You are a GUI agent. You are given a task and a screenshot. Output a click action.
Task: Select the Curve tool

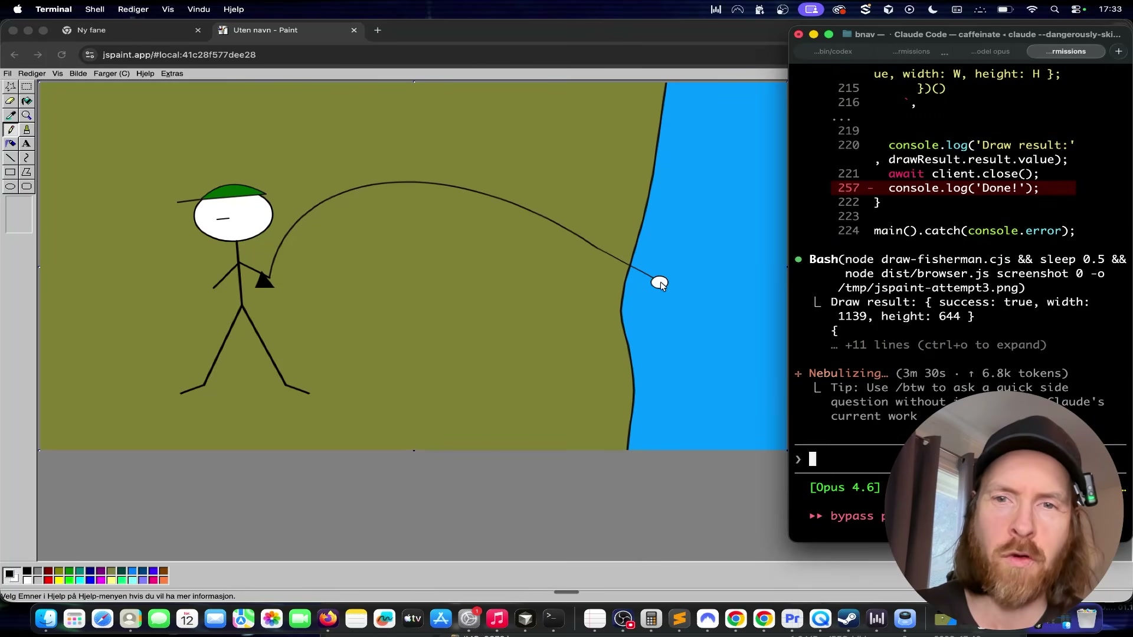pos(27,158)
